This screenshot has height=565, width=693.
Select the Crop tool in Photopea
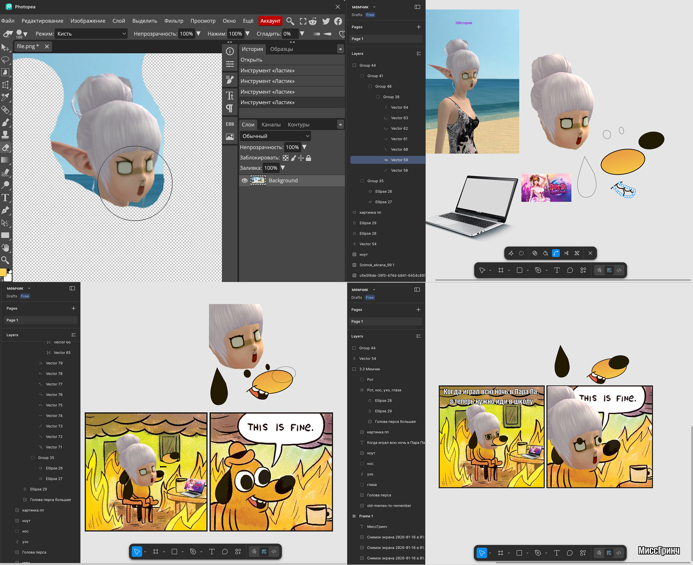[x=5, y=85]
